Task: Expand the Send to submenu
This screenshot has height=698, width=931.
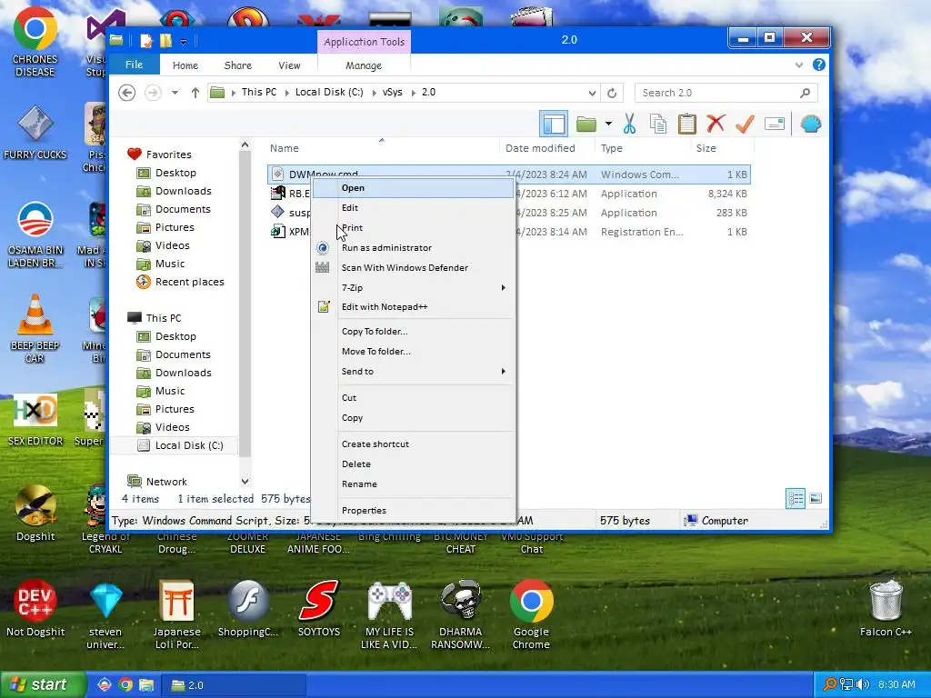Action: 413,372
